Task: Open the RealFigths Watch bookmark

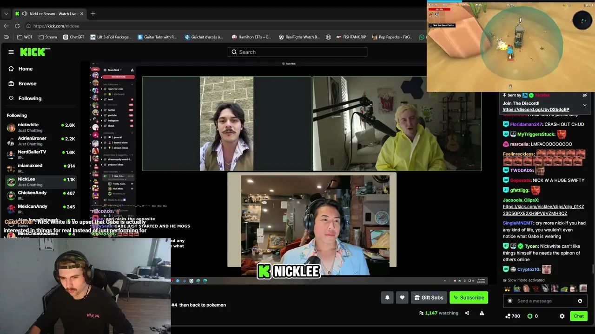Action: (x=299, y=37)
